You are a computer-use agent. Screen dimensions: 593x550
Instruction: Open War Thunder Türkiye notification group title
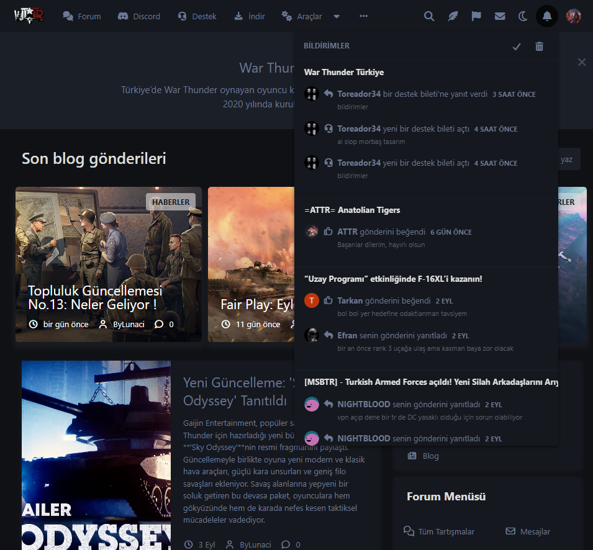(x=344, y=72)
